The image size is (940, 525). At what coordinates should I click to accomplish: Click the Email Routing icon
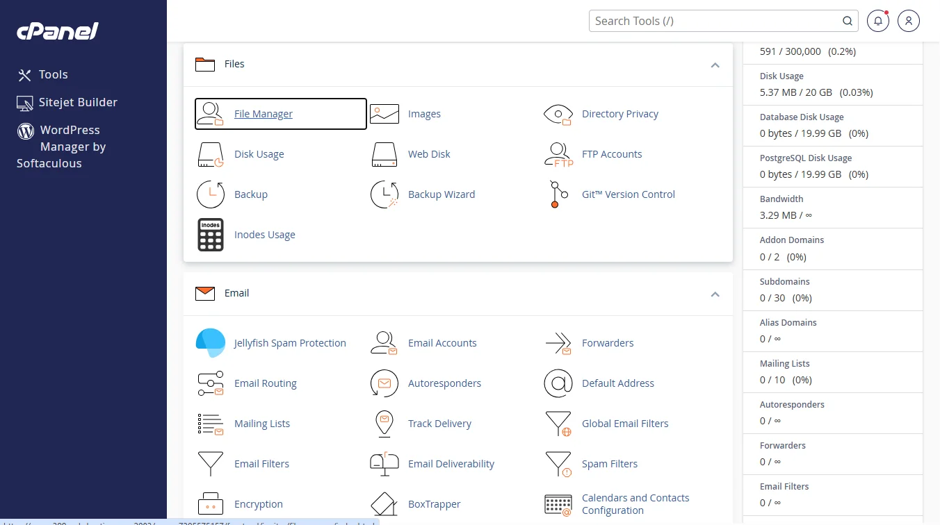[210, 383]
